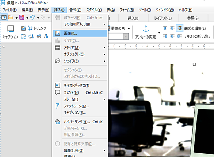Image resolution: width=214 pixels, height=157 pixels.
Task: Switch to the レイアウト ribbon tab
Action: [163, 18]
